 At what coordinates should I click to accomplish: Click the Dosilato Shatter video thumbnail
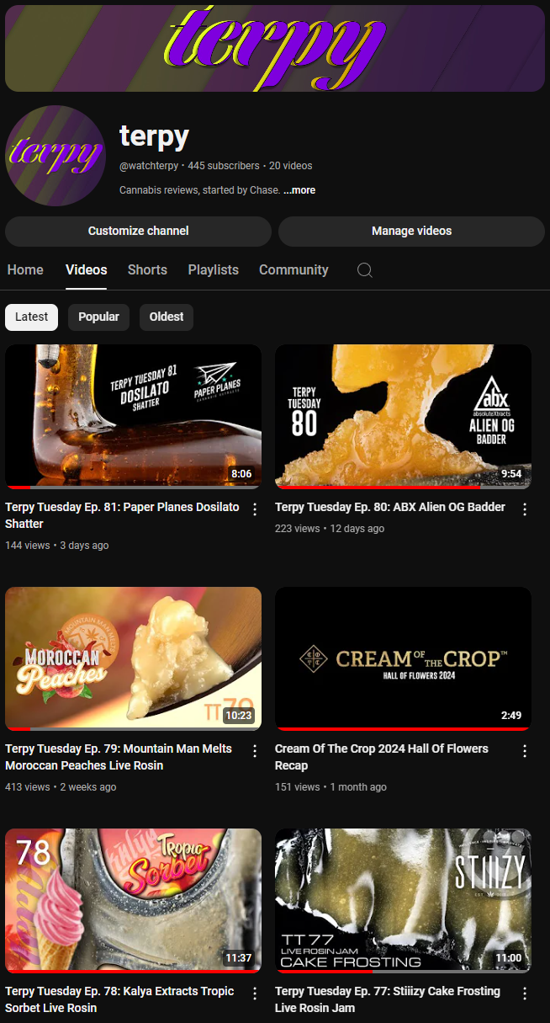[133, 417]
